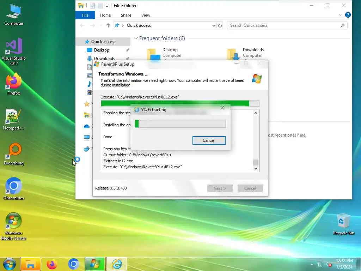Switch to Revert8Plus Setup taskbar button
The width and height of the screenshot is (361, 271).
(x=95, y=264)
